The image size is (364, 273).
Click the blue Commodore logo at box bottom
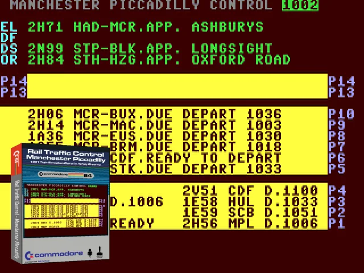point(53,255)
